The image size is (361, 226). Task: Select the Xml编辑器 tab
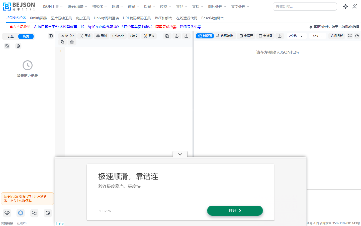point(38,18)
